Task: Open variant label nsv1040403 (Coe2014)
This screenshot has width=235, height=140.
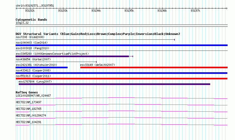Action: tap(32, 43)
